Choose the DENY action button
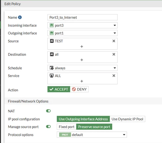 point(79,89)
